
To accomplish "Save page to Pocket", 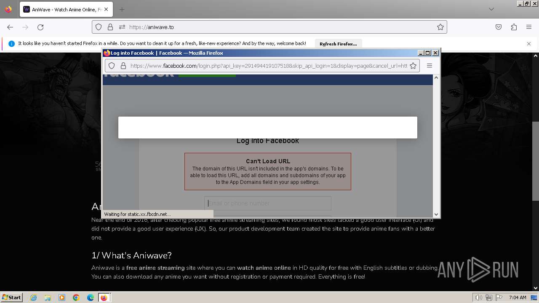I will point(499,27).
